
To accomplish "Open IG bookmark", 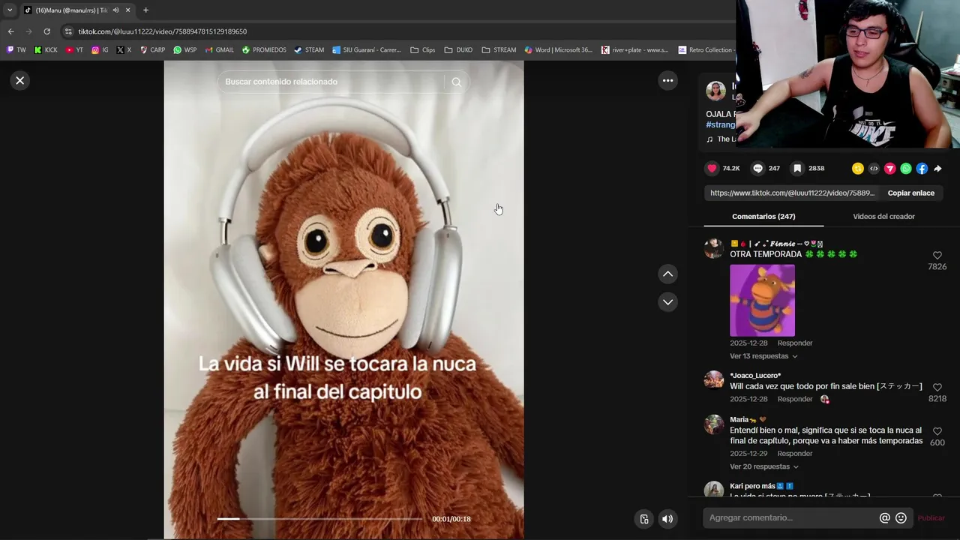I will (x=100, y=50).
